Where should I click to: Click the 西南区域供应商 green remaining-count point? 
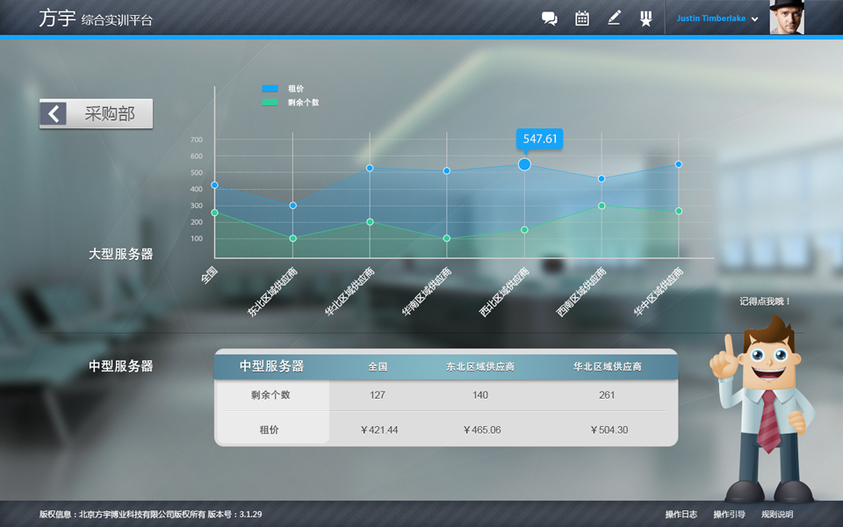point(602,206)
